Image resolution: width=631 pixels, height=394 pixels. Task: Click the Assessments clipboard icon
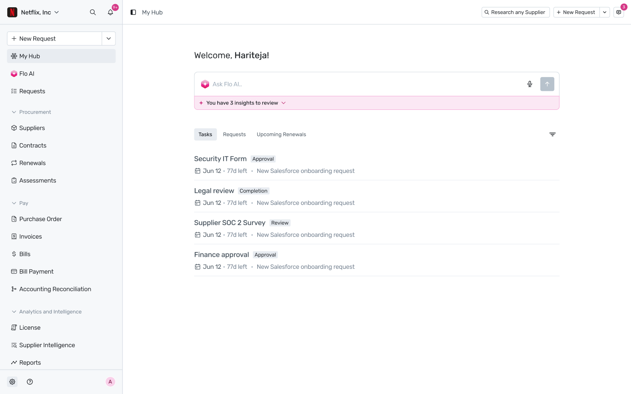14,181
